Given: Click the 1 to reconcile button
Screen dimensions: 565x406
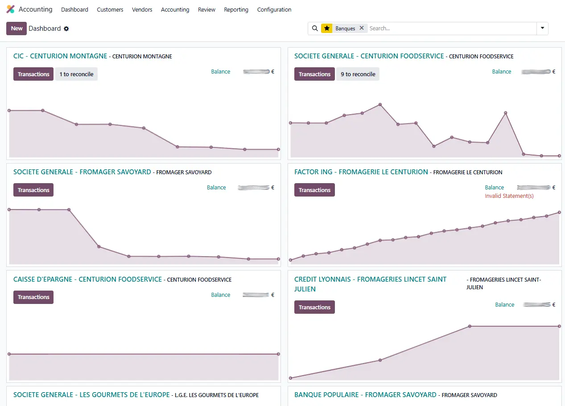Looking at the screenshot, I should point(76,74).
